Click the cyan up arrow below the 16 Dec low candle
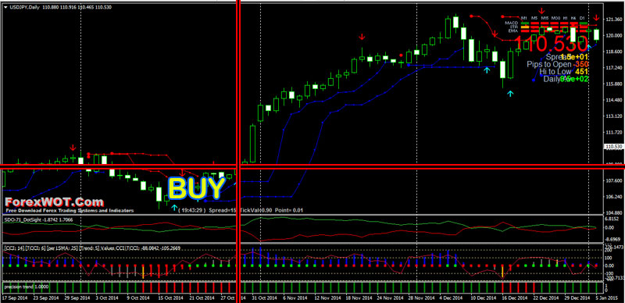The image size is (625, 303). tap(511, 94)
